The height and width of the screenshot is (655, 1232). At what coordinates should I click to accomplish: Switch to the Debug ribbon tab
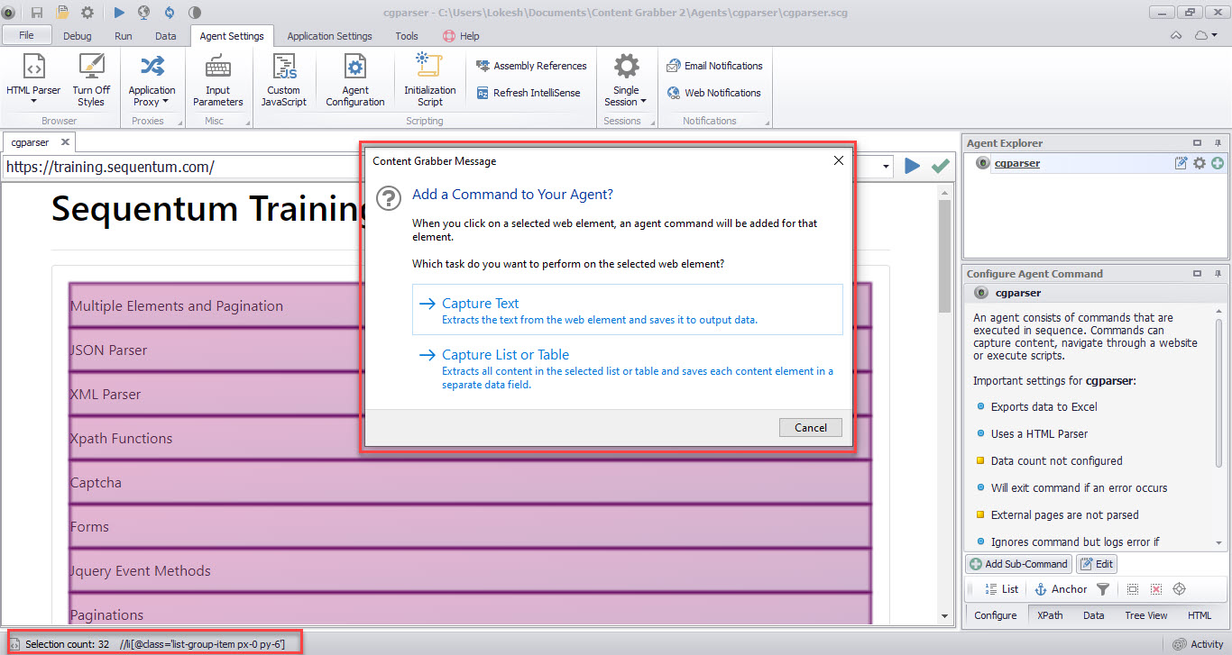coord(78,36)
